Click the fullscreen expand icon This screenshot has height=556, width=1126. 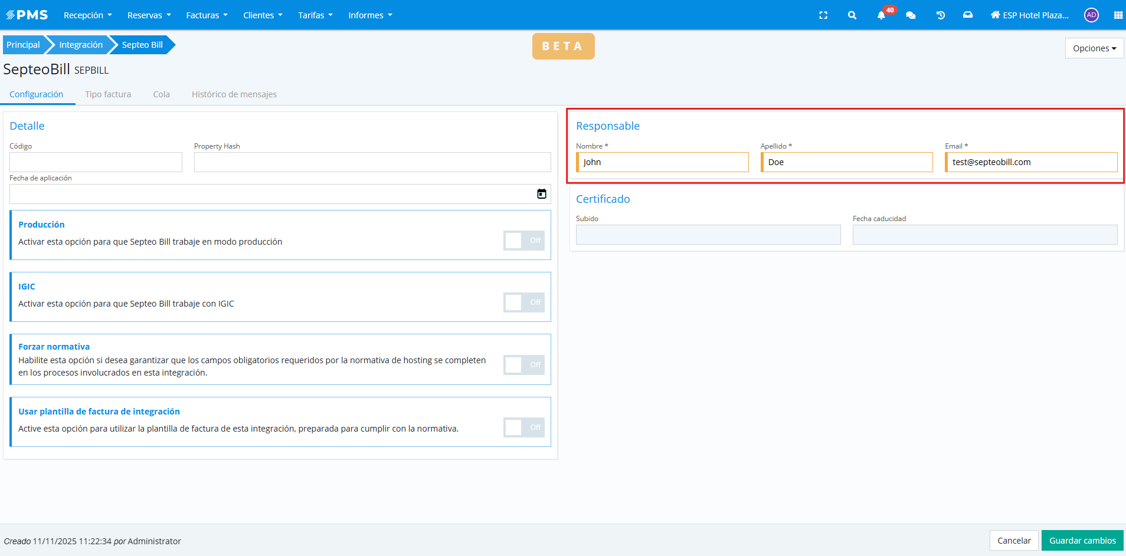[x=823, y=15]
